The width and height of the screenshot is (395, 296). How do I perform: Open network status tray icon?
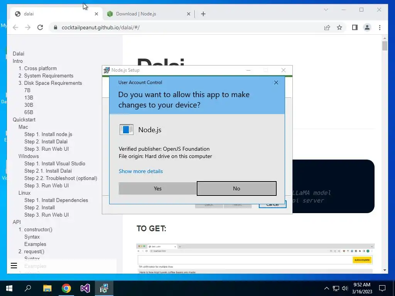point(336,288)
